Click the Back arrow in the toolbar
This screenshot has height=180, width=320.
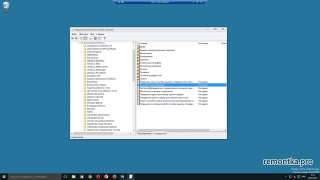(x=72, y=38)
